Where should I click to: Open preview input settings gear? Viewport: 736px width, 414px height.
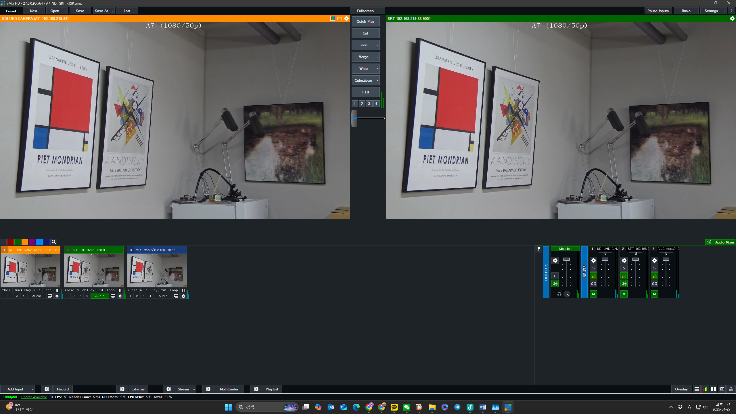click(x=346, y=18)
